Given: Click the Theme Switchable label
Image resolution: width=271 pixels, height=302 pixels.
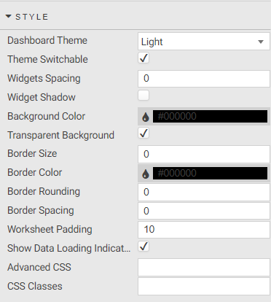Looking at the screenshot, I should point(47,59).
